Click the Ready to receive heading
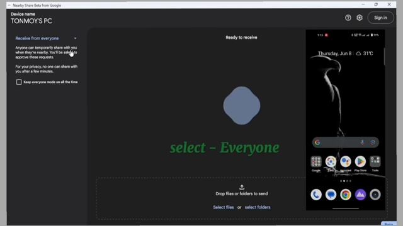 click(x=241, y=38)
